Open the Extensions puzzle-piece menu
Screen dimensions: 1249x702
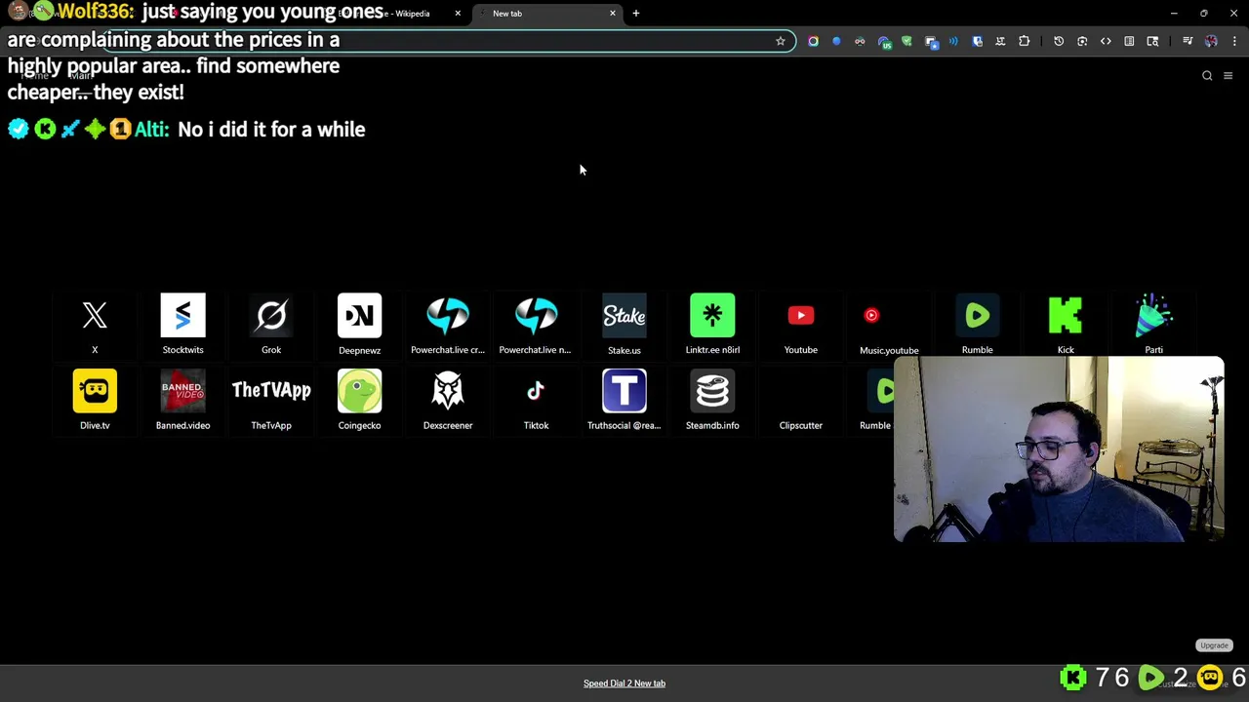(x=1024, y=41)
